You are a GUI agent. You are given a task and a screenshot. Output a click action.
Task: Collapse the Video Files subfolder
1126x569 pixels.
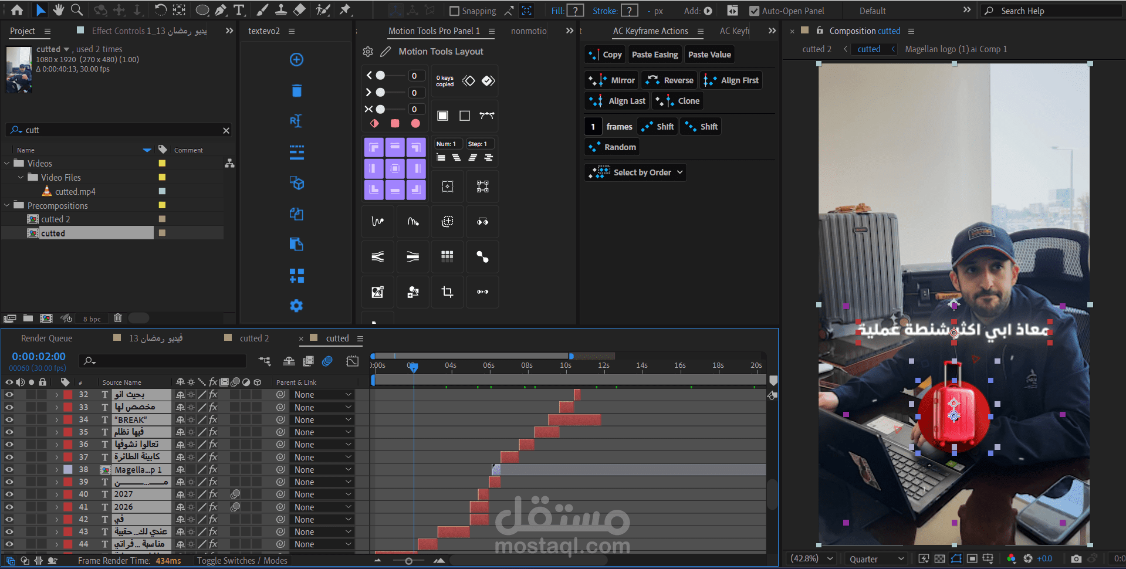tap(21, 177)
